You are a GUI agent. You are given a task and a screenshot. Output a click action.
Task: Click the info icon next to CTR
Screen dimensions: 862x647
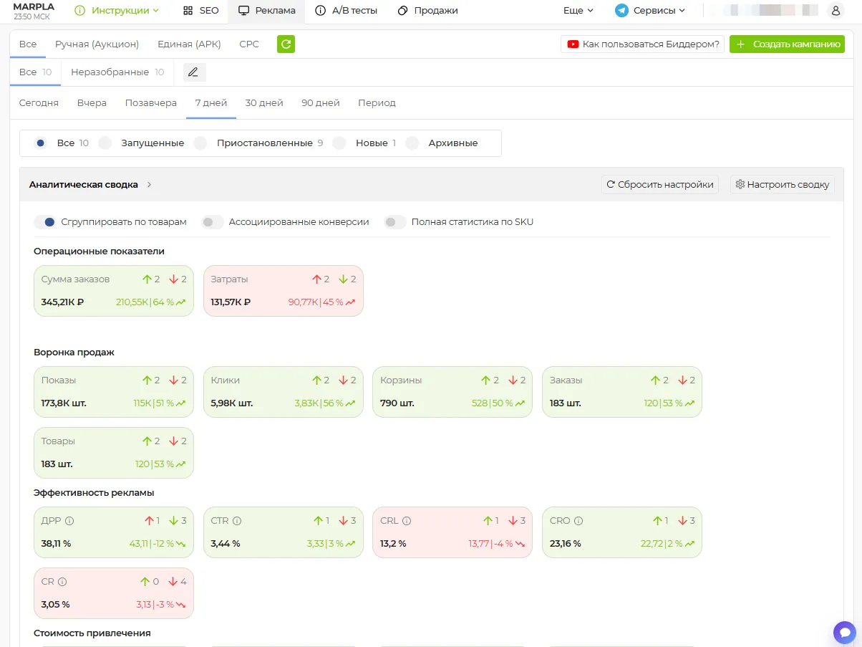237,521
